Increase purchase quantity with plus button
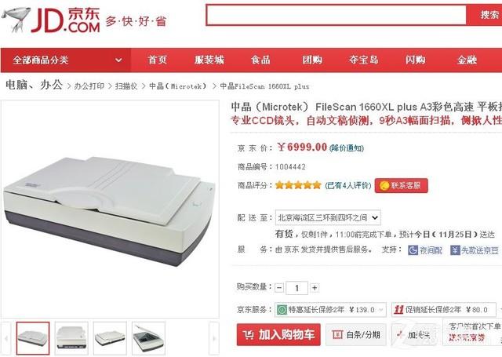502x357 pixels. click(315, 288)
